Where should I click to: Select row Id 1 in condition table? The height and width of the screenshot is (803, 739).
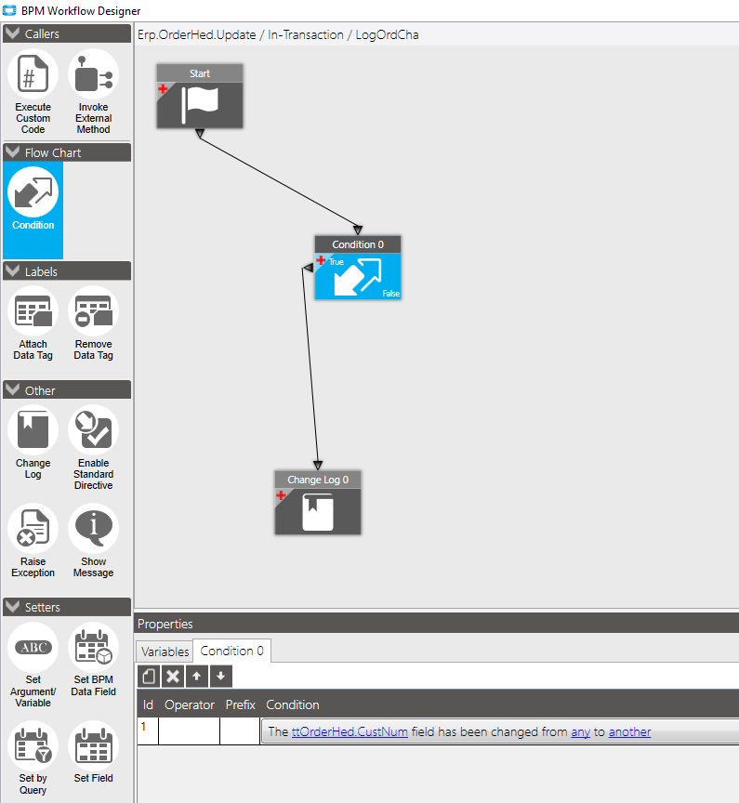[x=148, y=731]
